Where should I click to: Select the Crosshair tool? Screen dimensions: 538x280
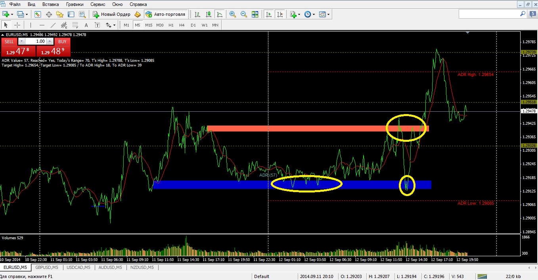[x=17, y=25]
